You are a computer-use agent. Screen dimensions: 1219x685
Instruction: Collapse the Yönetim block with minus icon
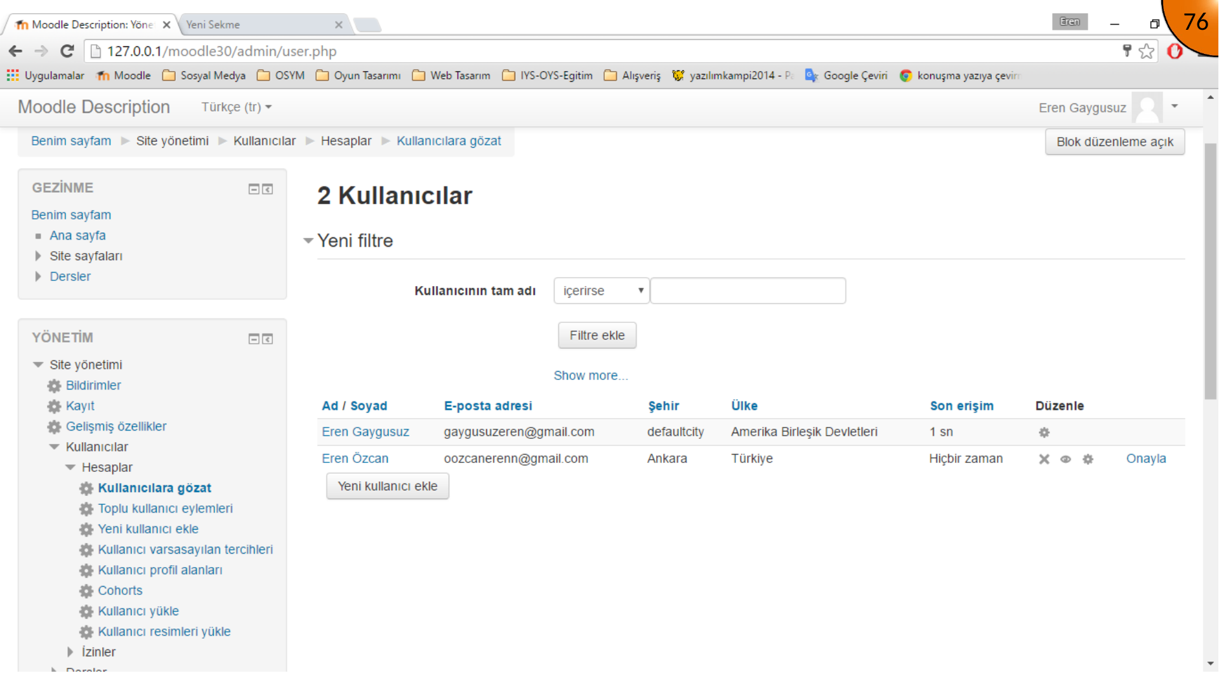(x=254, y=339)
